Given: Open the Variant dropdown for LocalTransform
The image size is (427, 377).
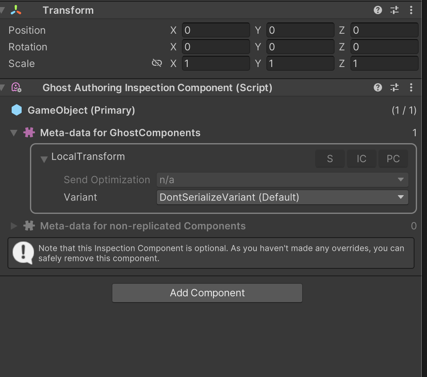Looking at the screenshot, I should click(282, 197).
